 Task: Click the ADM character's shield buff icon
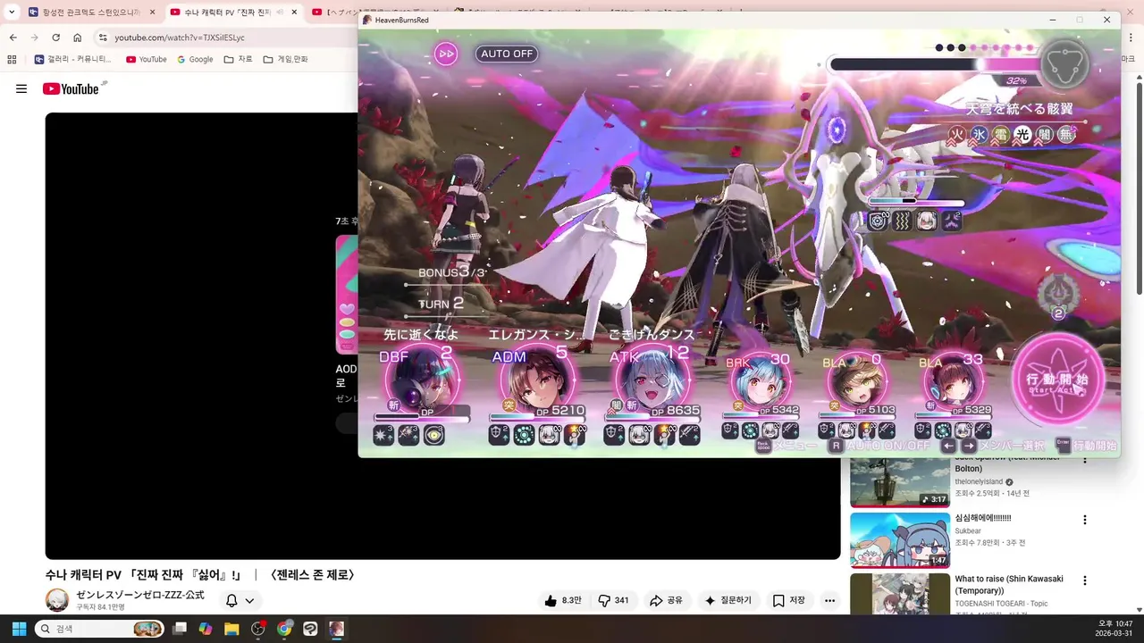(x=499, y=435)
